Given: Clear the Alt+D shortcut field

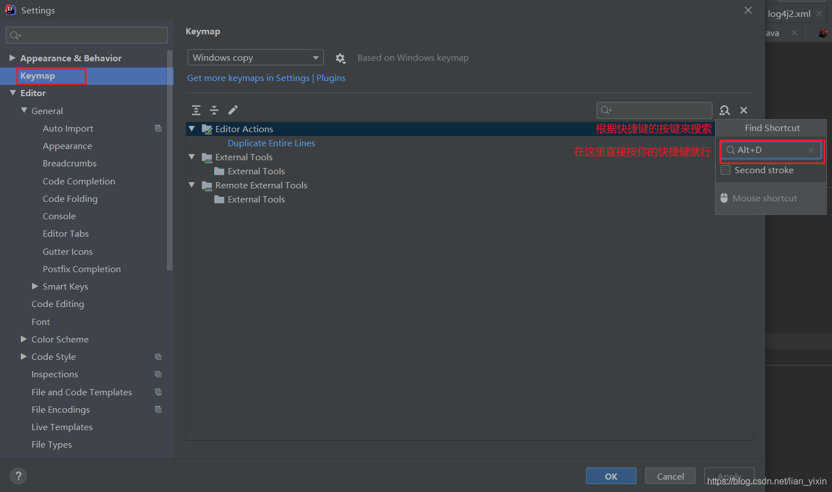Looking at the screenshot, I should (811, 150).
